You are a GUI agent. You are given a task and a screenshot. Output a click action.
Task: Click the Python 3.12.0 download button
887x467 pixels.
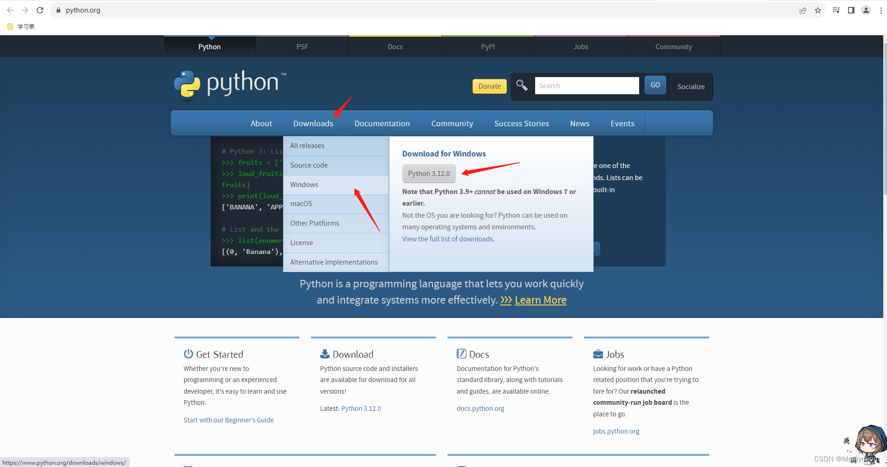[429, 174]
